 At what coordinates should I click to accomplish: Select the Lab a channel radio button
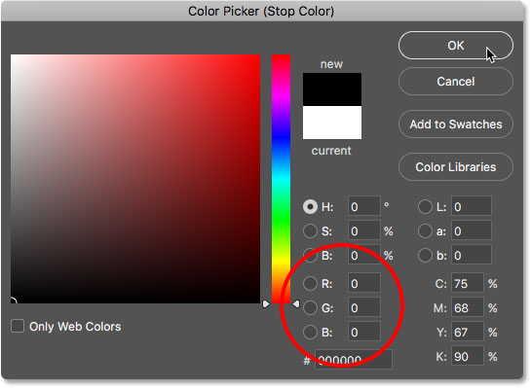(x=425, y=230)
